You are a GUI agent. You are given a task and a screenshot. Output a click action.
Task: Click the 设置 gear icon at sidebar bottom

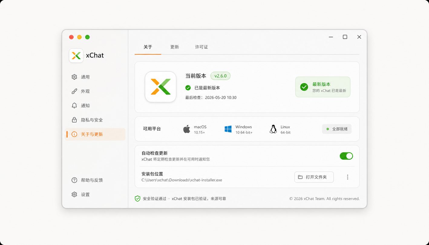(x=74, y=194)
